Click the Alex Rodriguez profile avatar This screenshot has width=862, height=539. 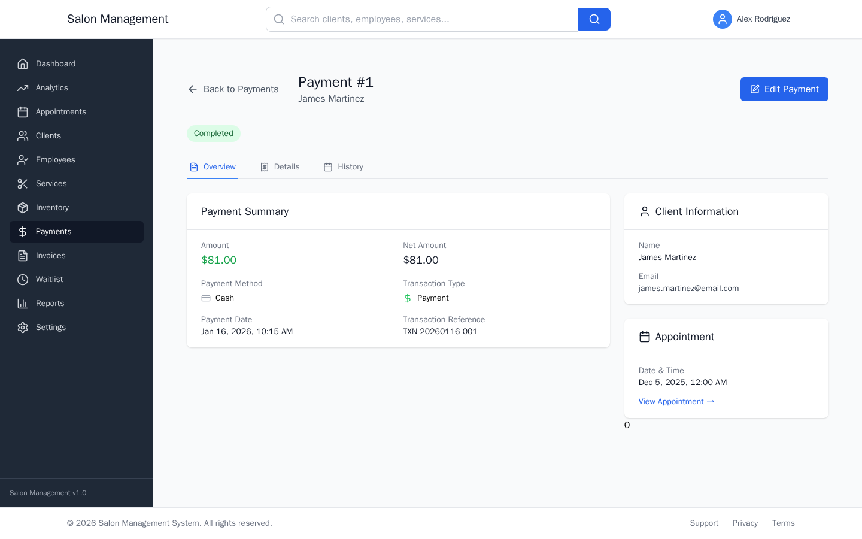point(723,19)
